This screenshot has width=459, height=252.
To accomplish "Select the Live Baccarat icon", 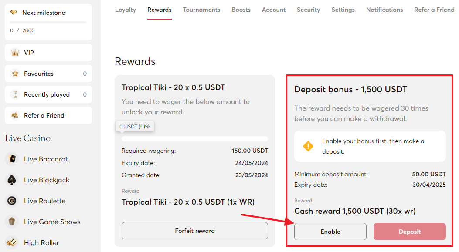I will pyautogui.click(x=12, y=159).
